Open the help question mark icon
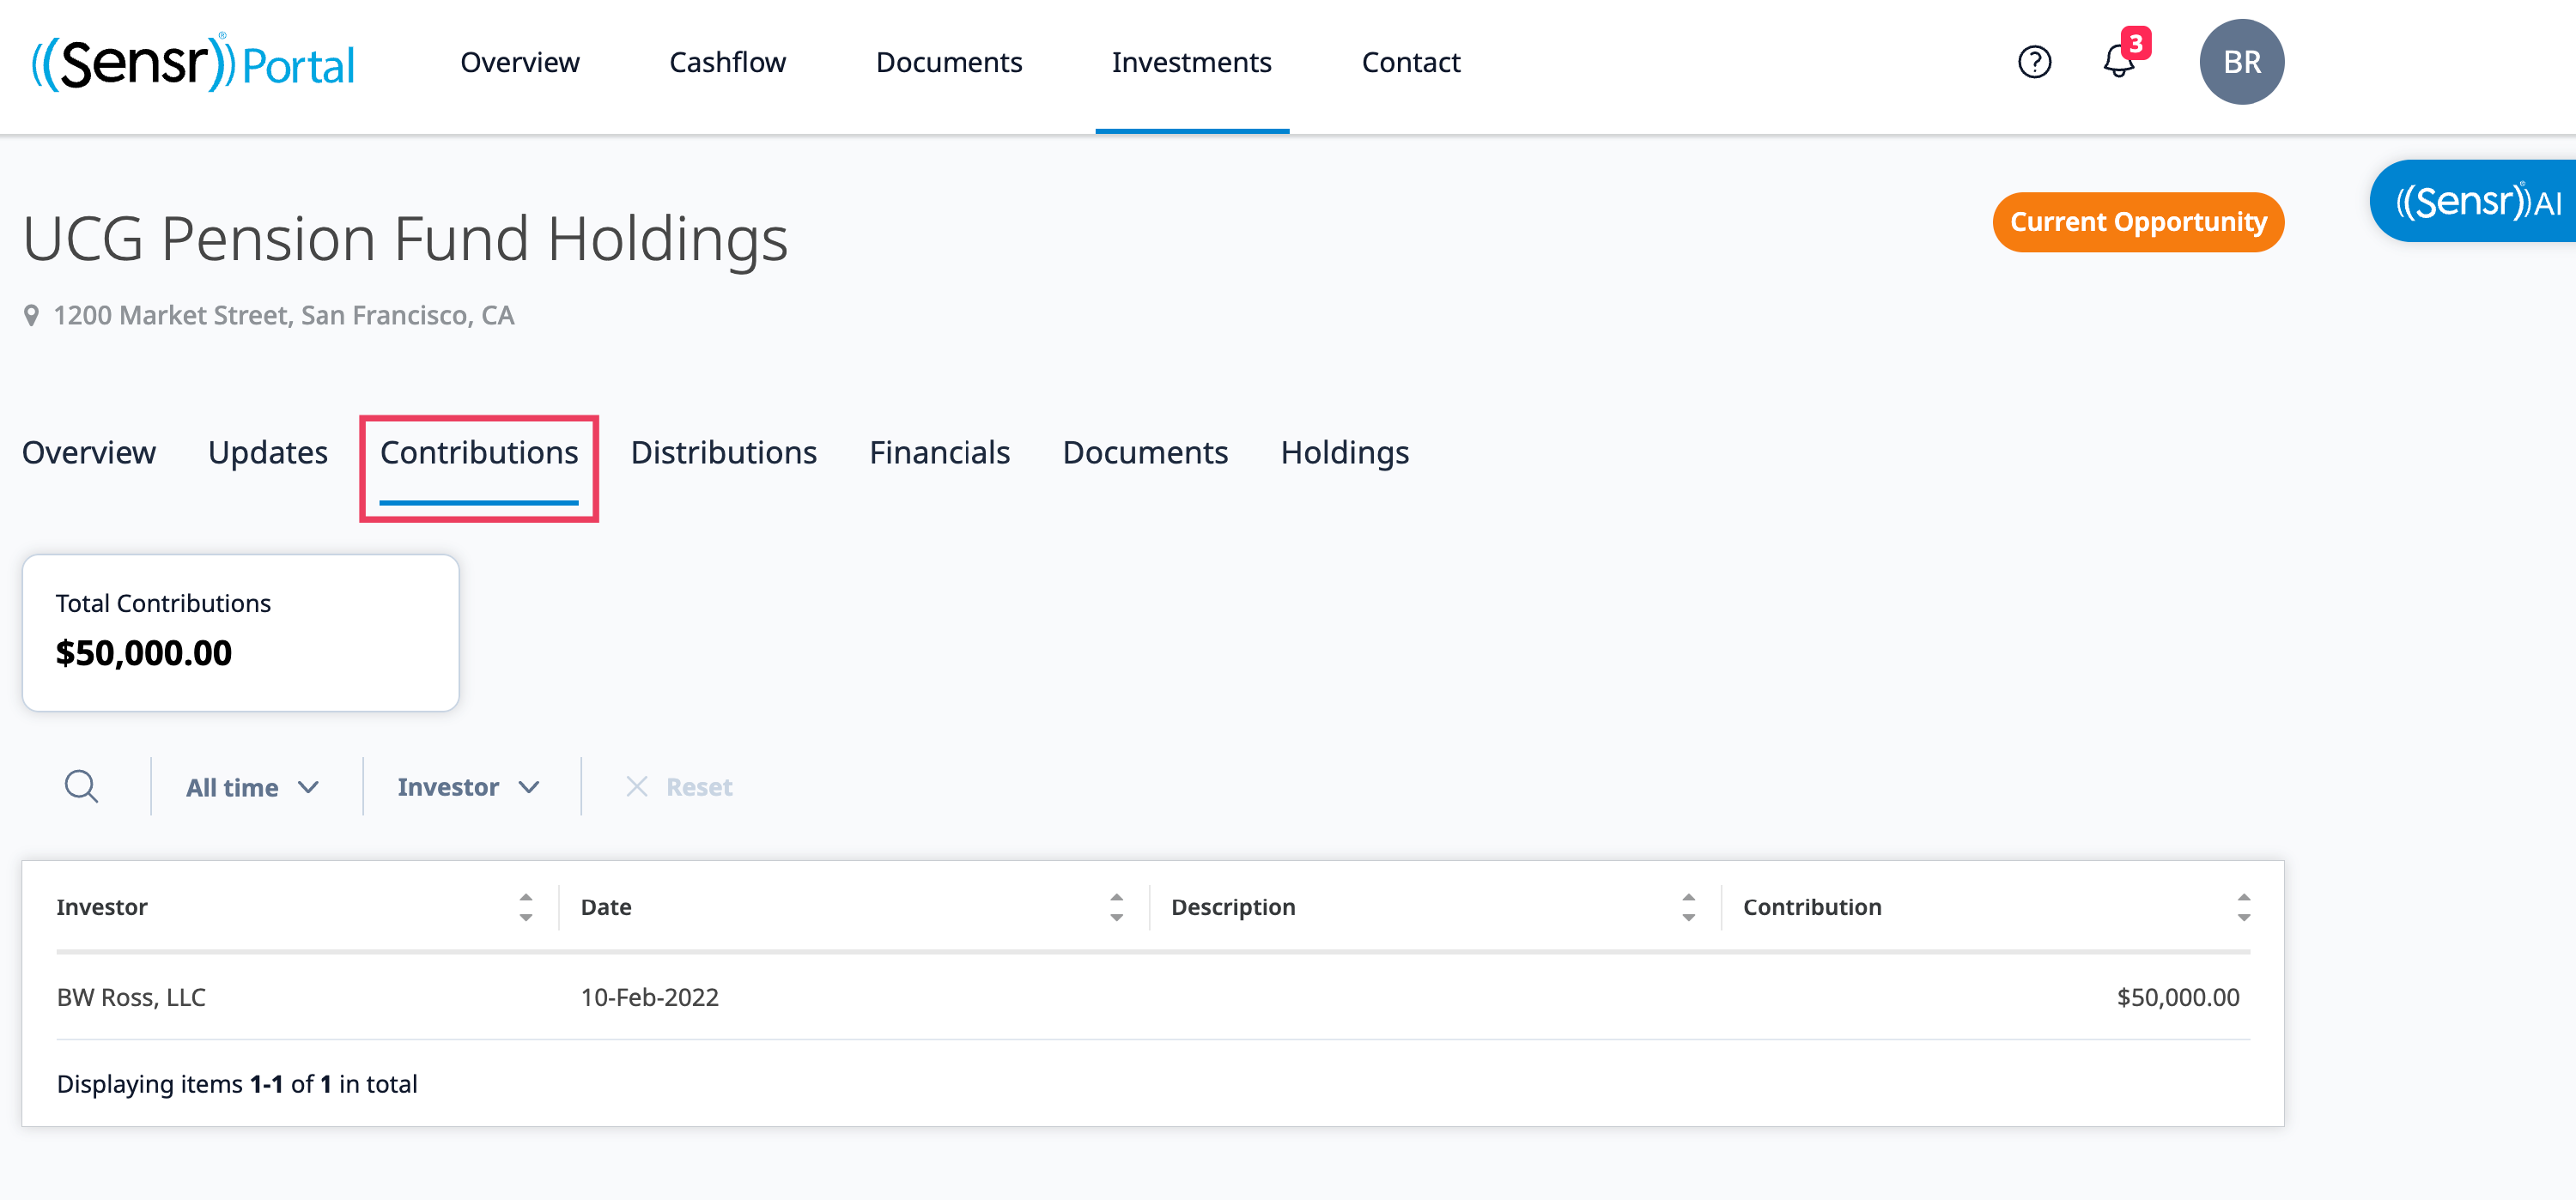The height and width of the screenshot is (1200, 2576). click(2034, 62)
